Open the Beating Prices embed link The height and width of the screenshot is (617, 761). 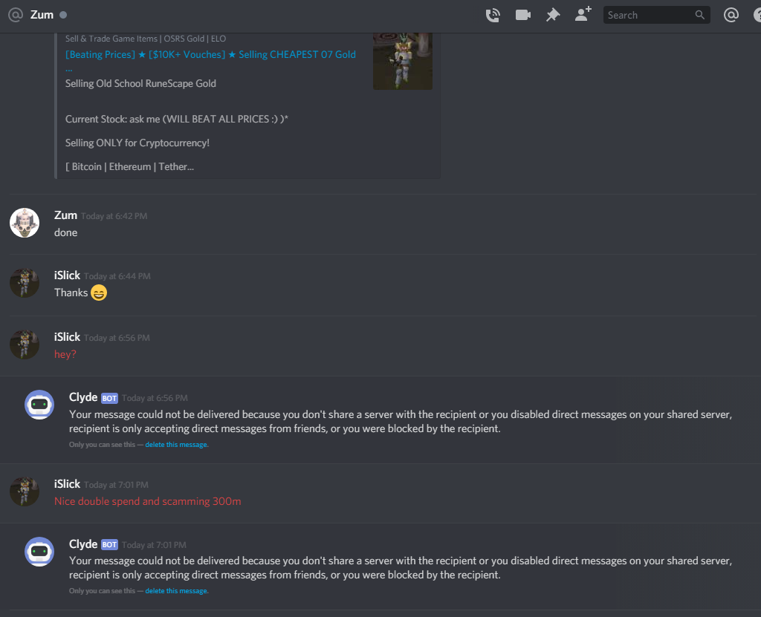click(210, 55)
